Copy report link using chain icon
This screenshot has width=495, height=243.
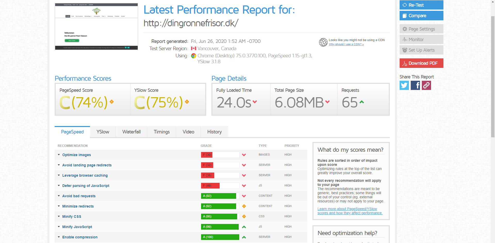point(426,85)
